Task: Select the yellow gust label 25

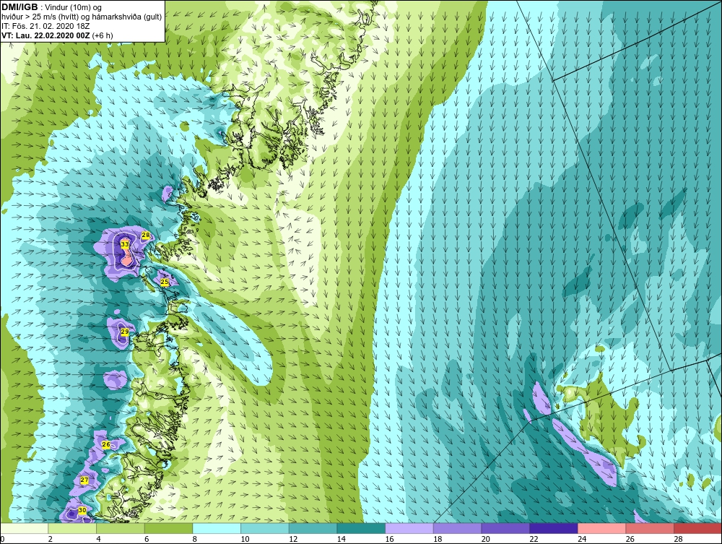Action: 165,282
